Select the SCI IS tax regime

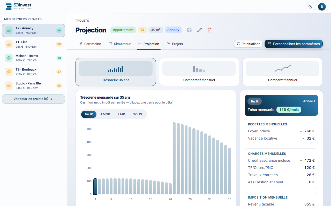(138, 114)
